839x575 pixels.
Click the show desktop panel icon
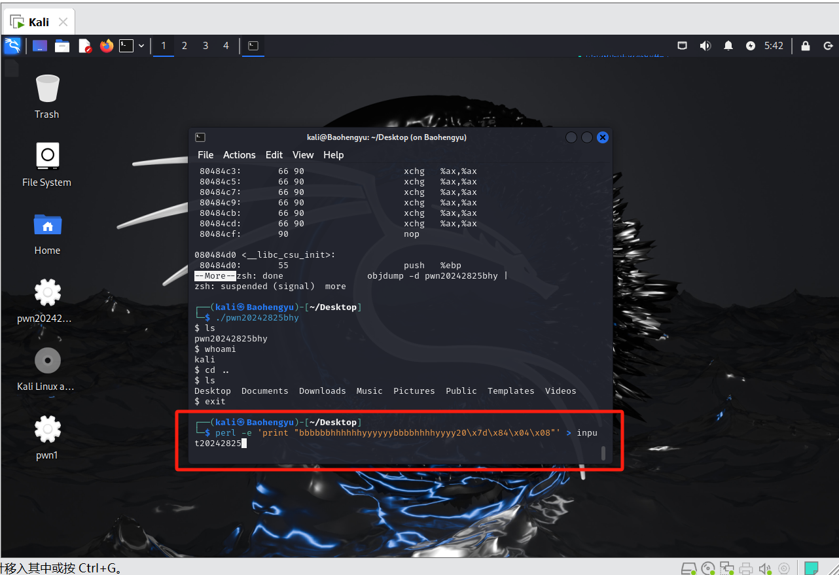[40, 46]
